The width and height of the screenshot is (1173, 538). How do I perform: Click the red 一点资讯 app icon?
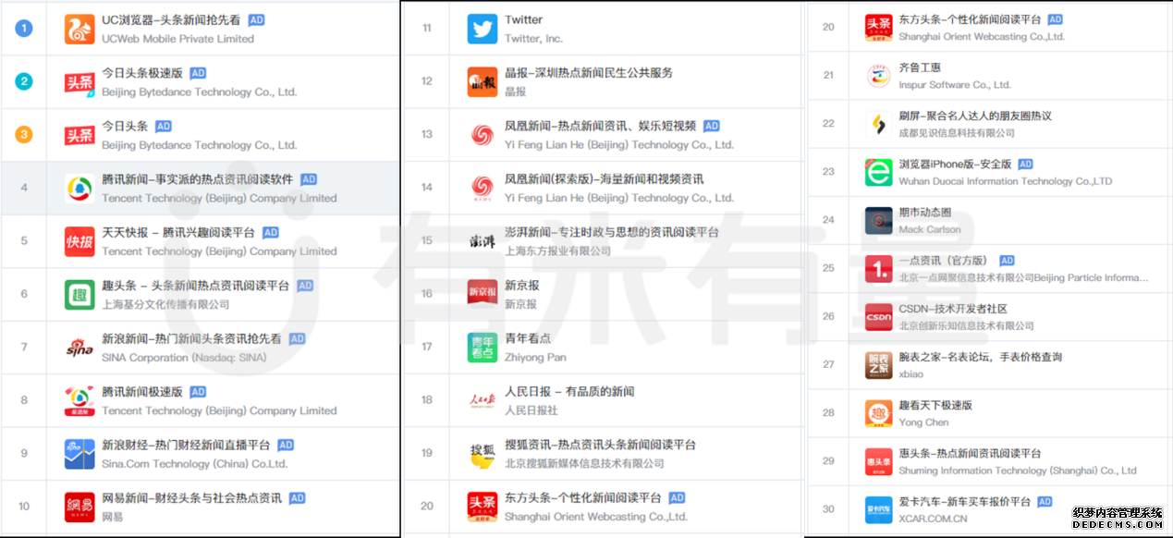(878, 269)
